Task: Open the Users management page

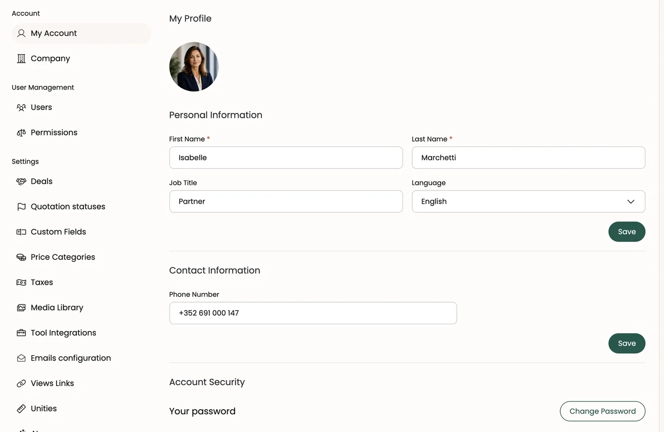Action: pos(81,107)
